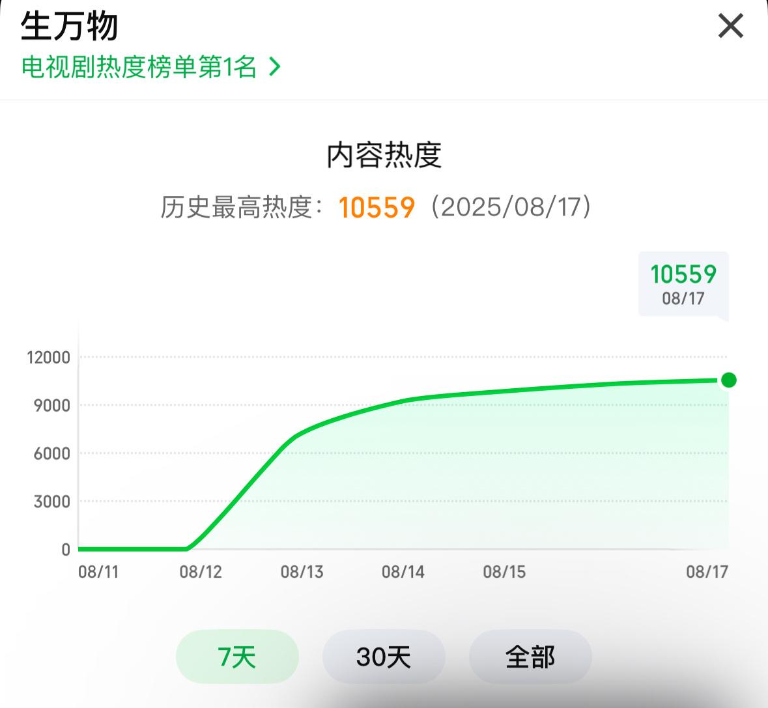Tap the 08/11 x-axis date label
This screenshot has width=768, height=708.
[x=98, y=572]
